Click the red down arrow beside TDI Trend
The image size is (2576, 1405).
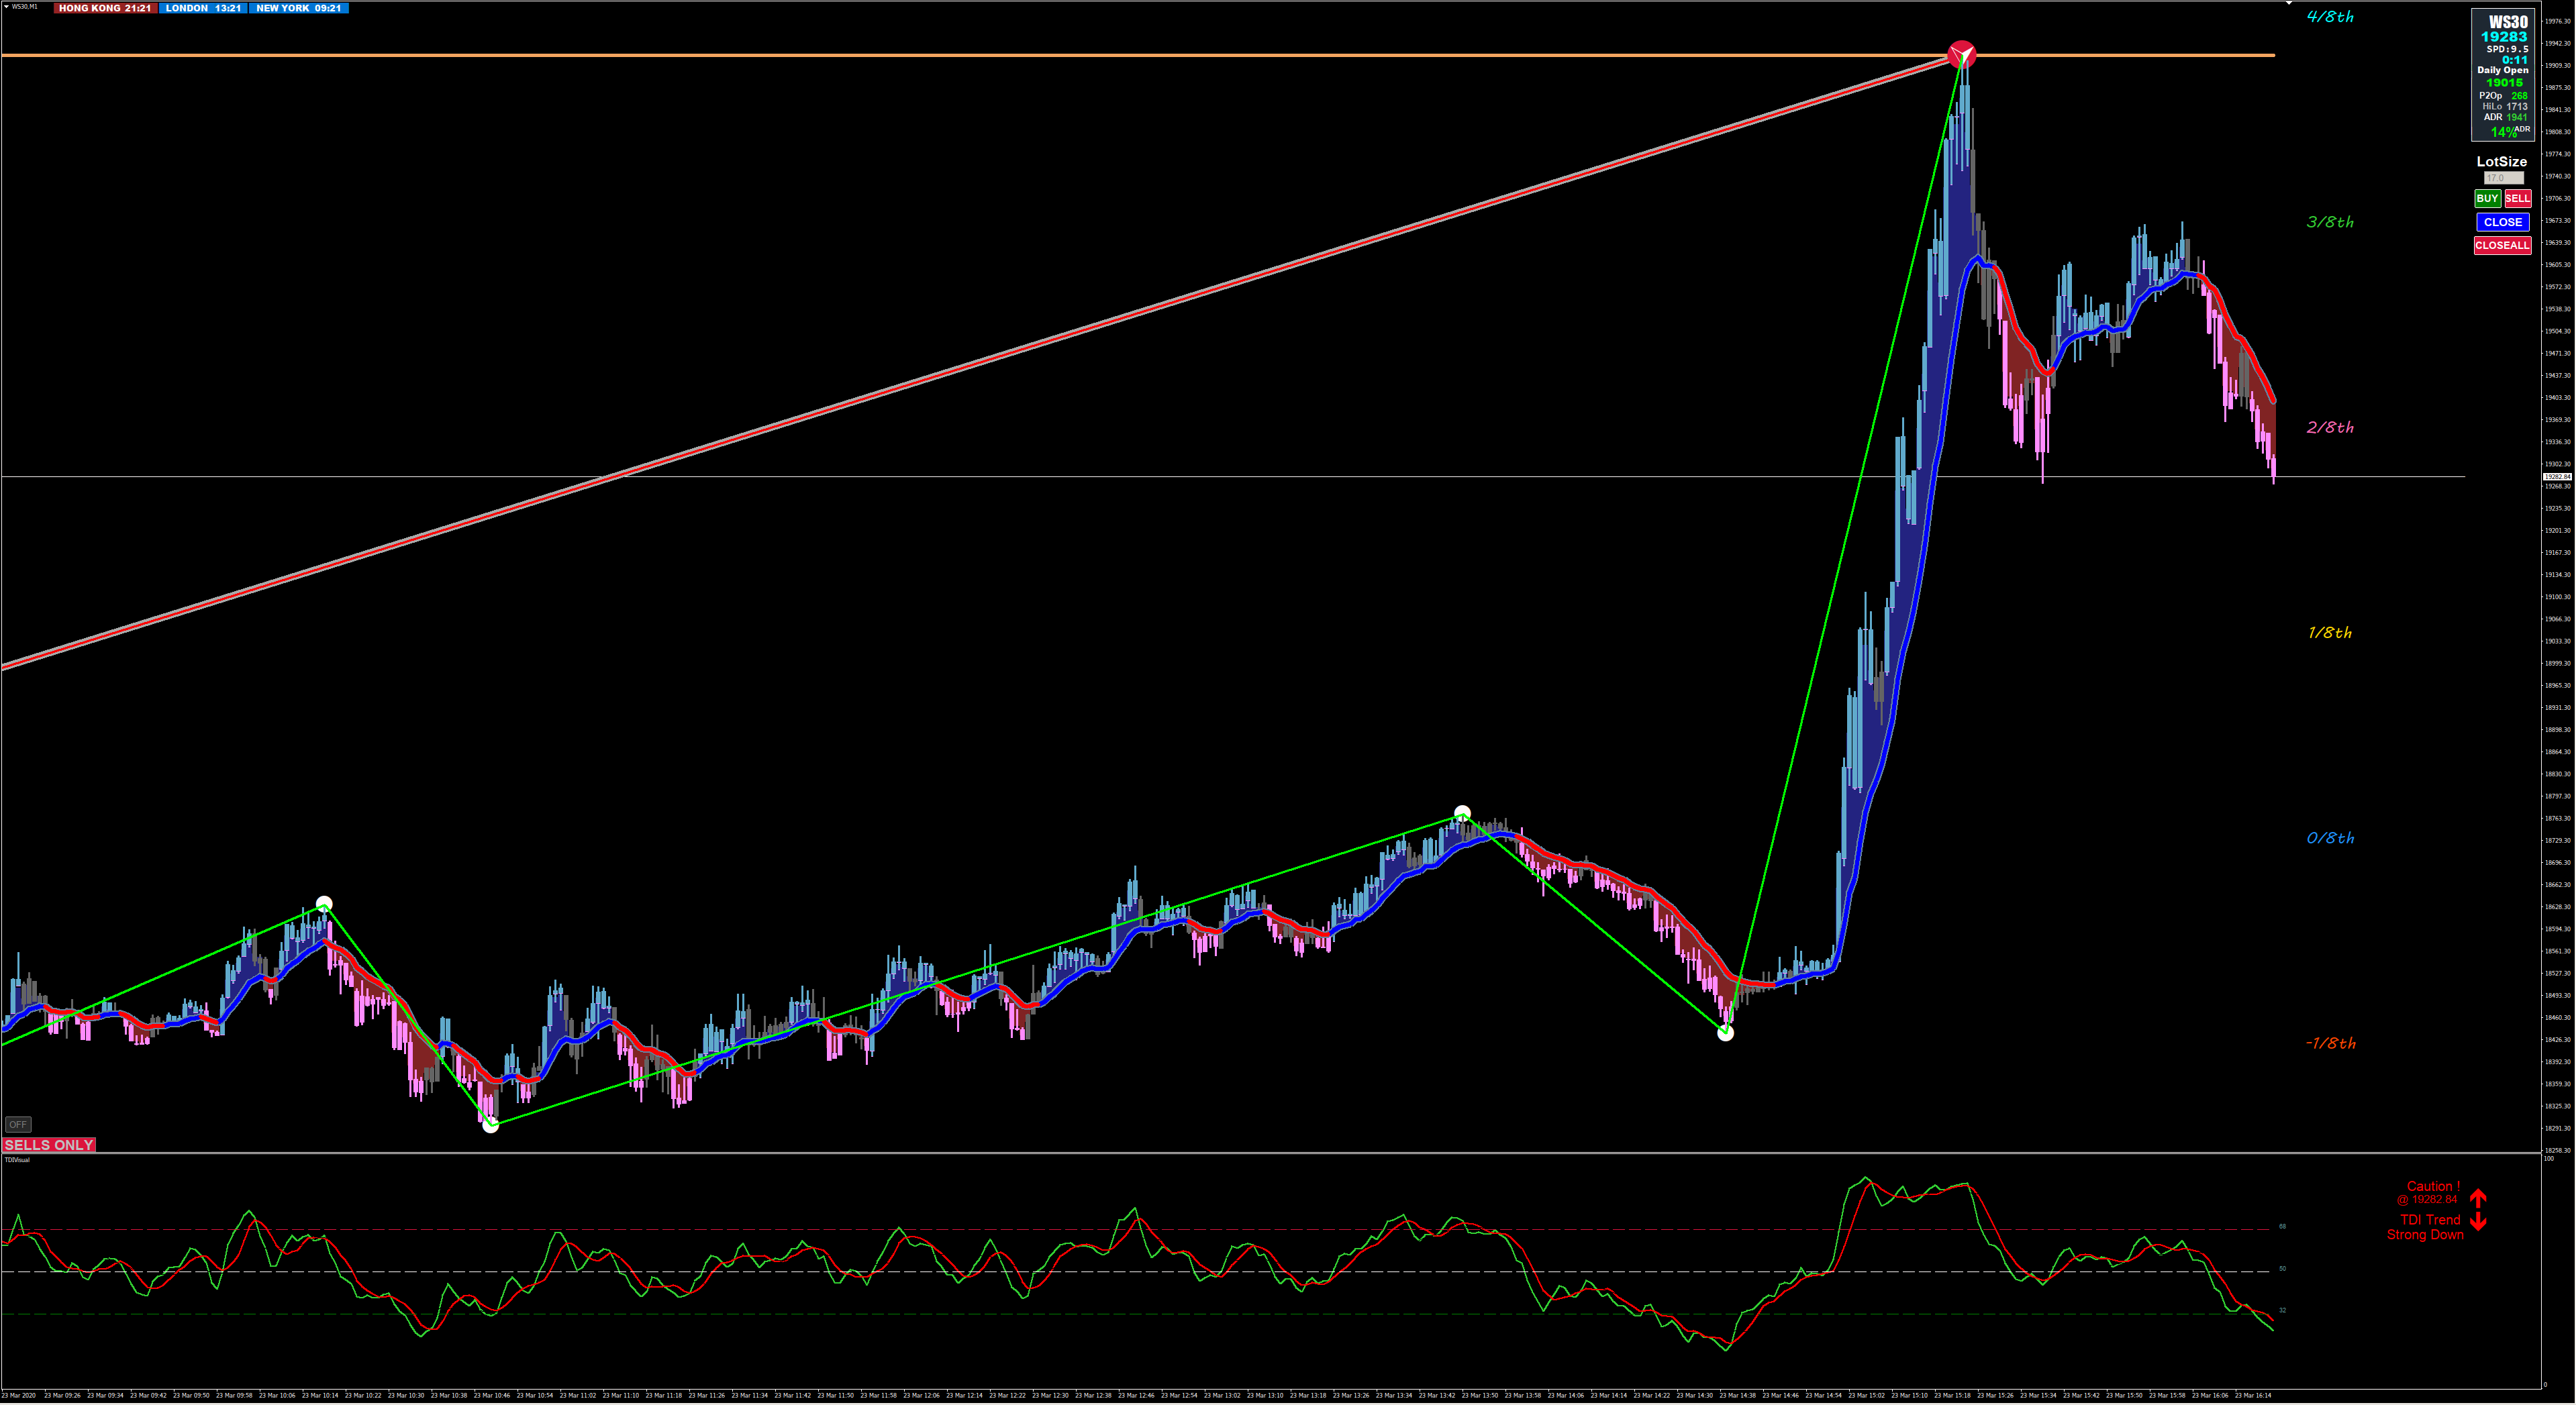2478,1222
